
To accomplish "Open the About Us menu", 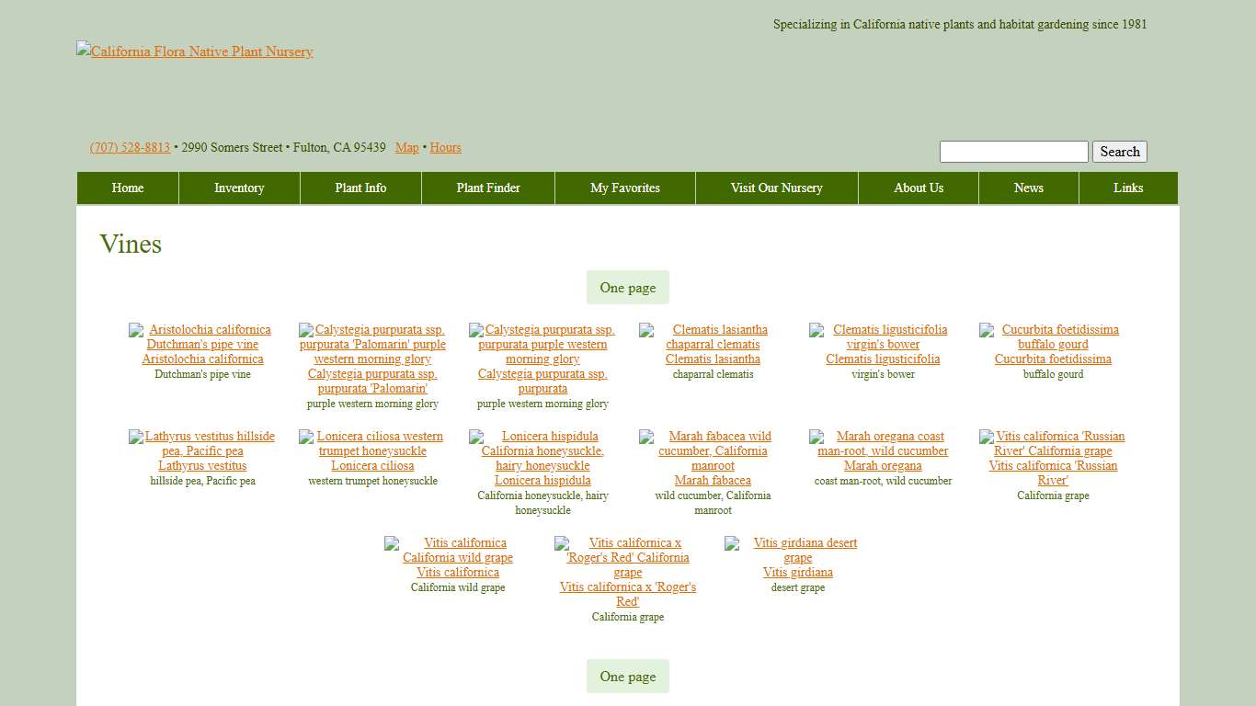I will coord(919,188).
